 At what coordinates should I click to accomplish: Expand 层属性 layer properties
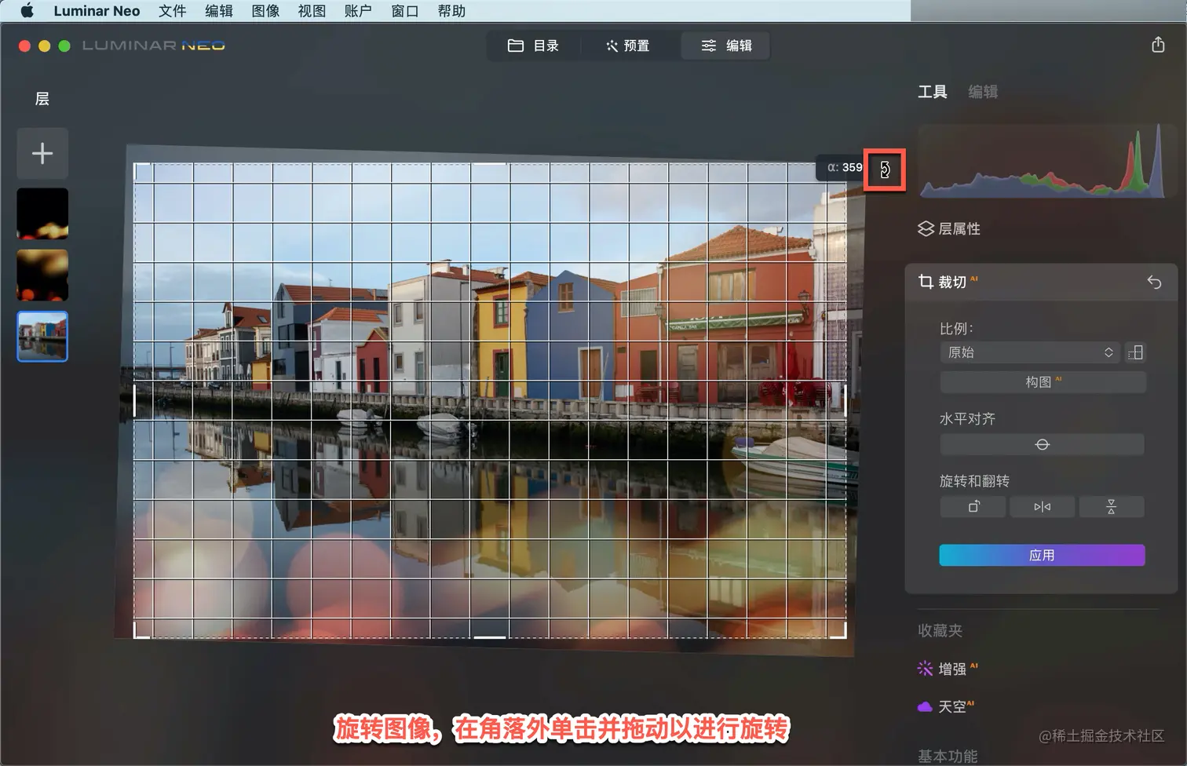pyautogui.click(x=949, y=228)
